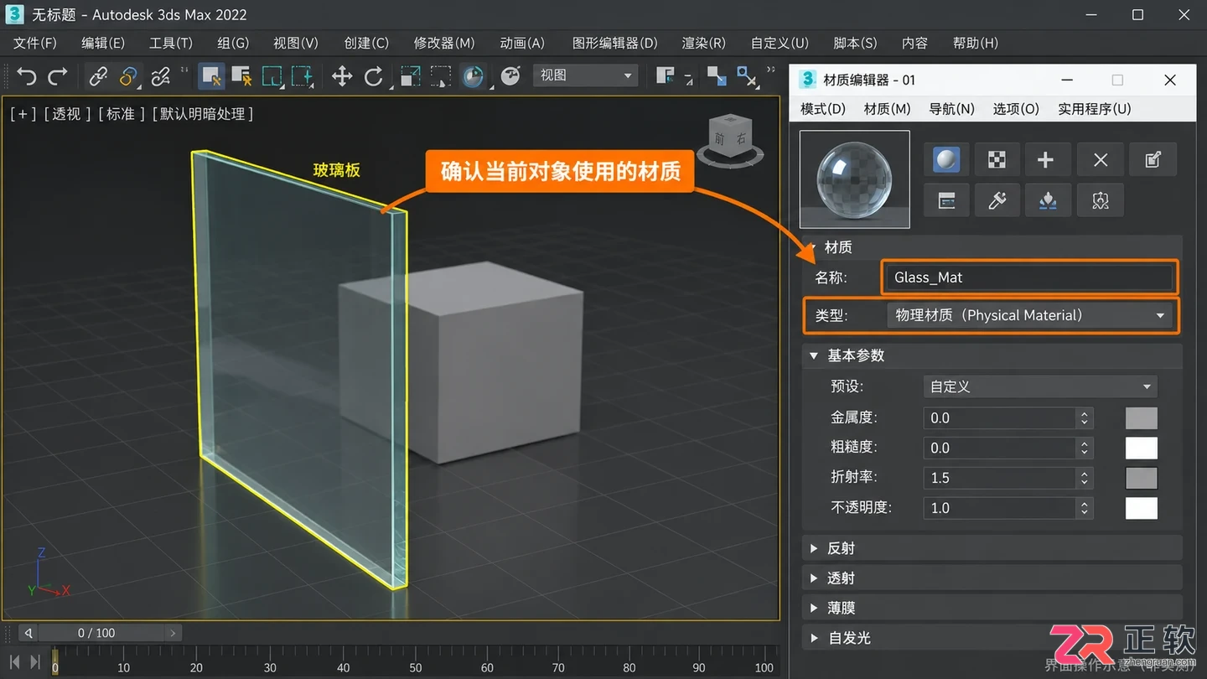Image resolution: width=1207 pixels, height=679 pixels.
Task: Expand the 透射 rollout
Action: 992,578
